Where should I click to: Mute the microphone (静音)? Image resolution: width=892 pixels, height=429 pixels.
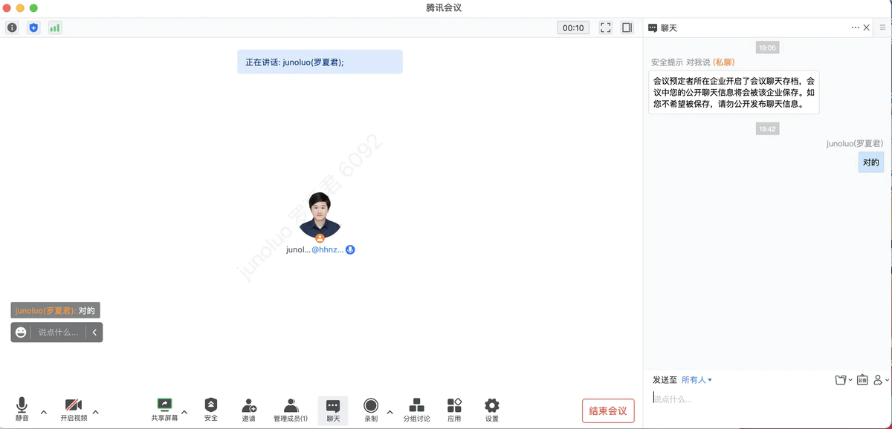(22, 409)
